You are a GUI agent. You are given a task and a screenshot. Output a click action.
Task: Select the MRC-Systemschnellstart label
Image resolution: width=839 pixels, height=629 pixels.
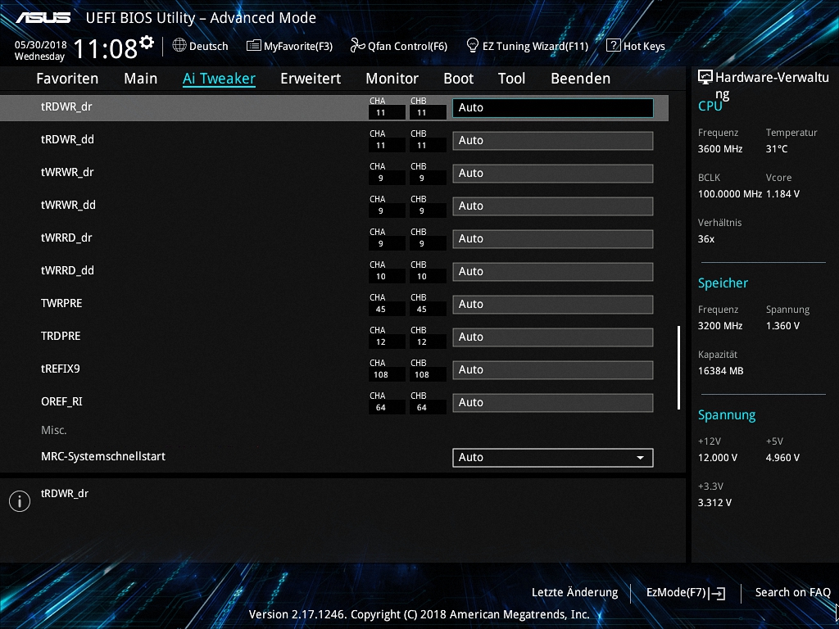102,456
